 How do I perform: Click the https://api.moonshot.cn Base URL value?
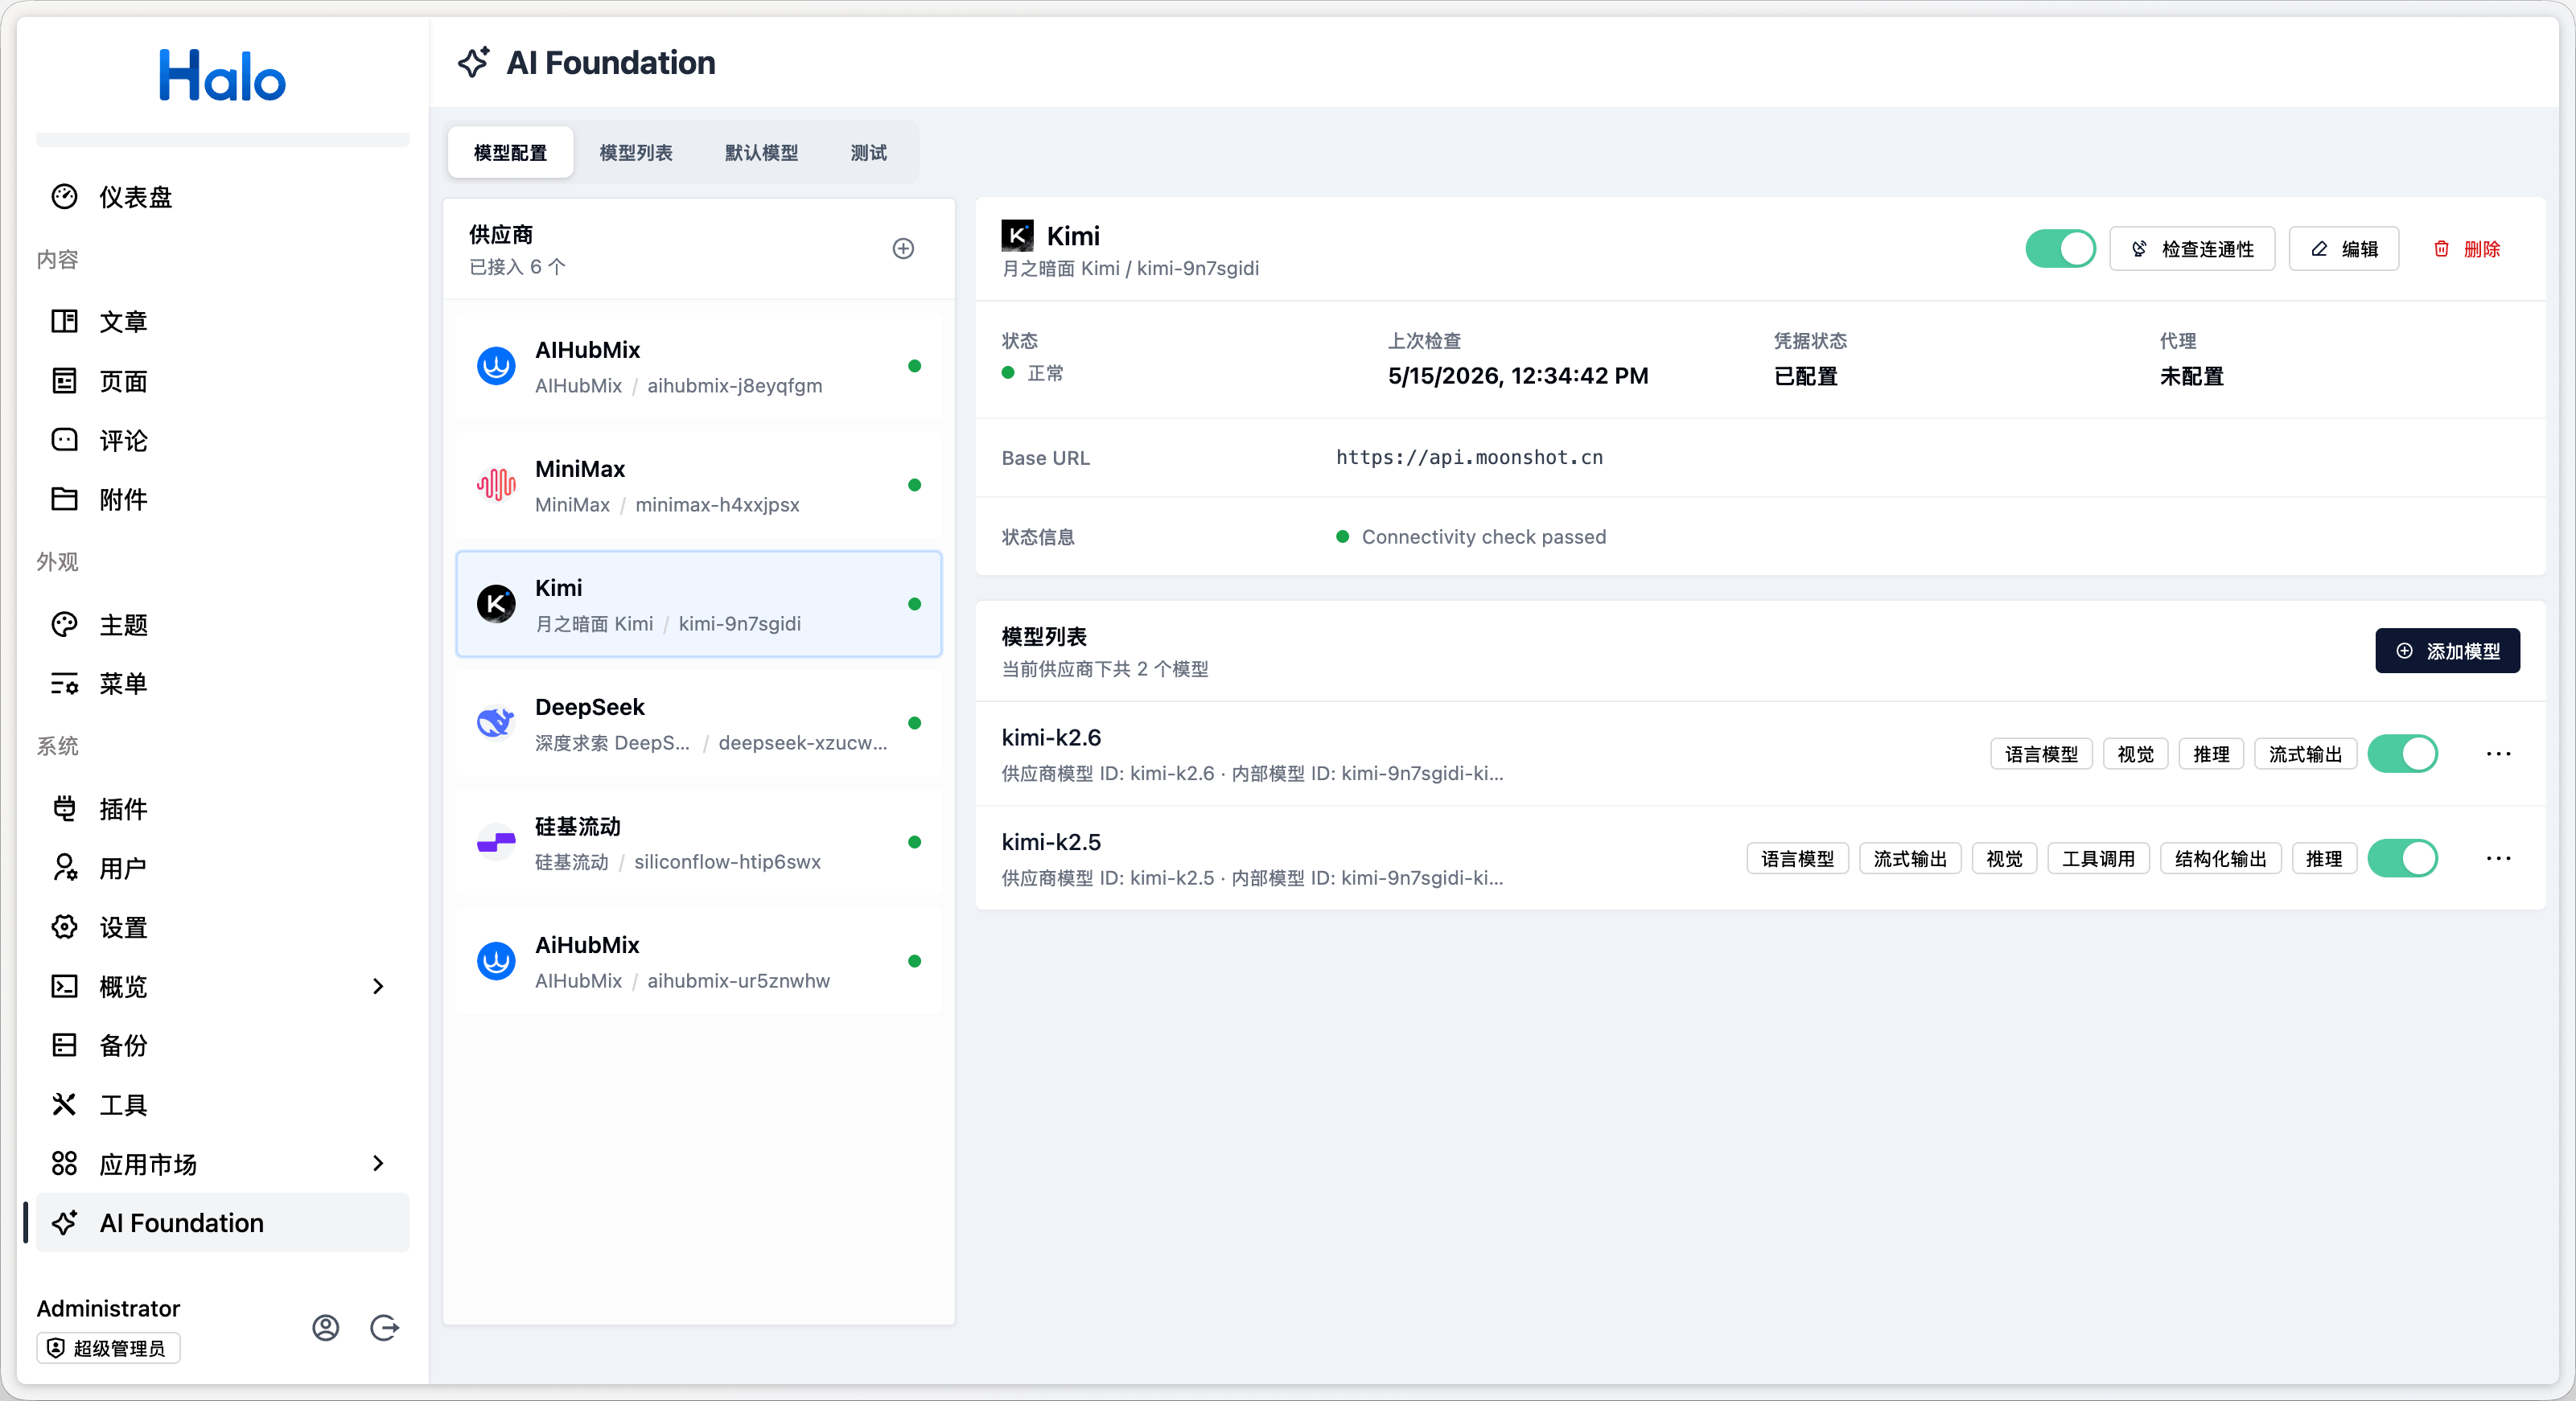(1469, 458)
